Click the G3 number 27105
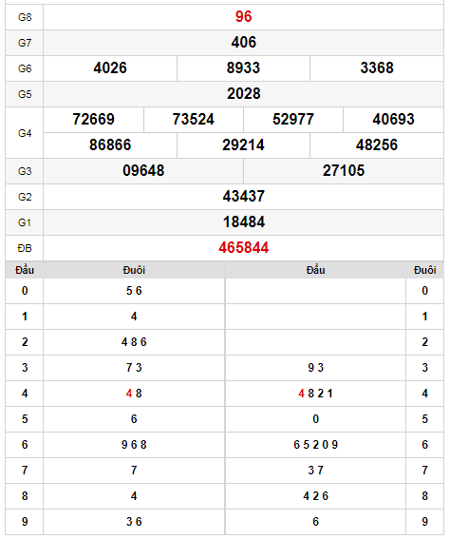 [x=344, y=171]
